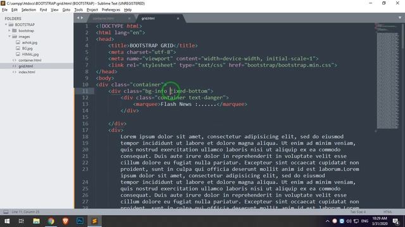
Task: Open the Windows Start menu
Action: coord(7,221)
